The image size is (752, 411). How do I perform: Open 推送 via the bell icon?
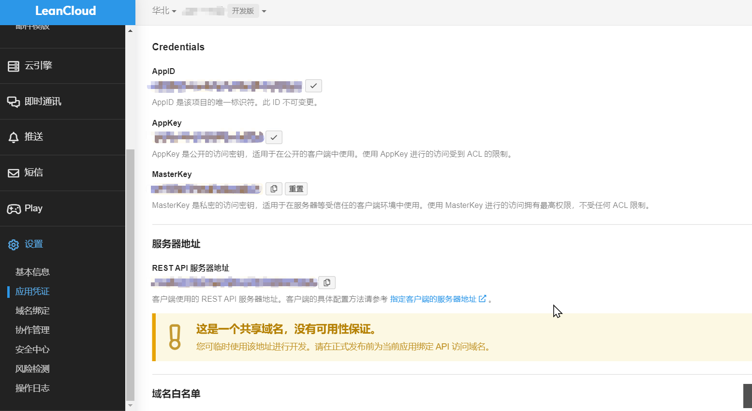coord(14,137)
